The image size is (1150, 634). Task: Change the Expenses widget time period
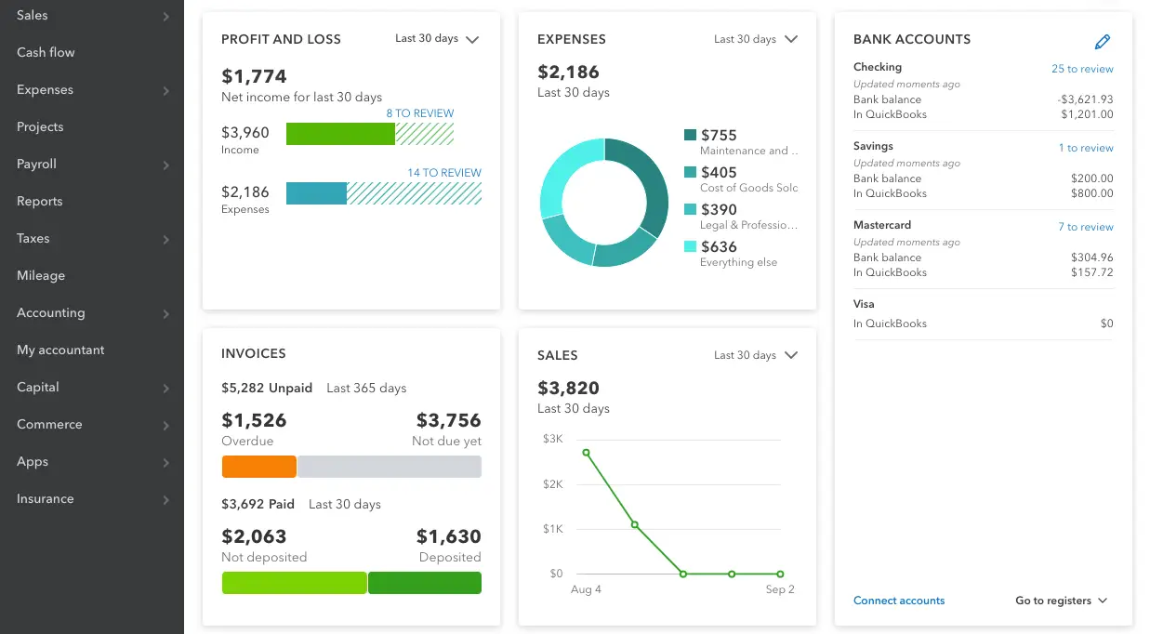[755, 39]
